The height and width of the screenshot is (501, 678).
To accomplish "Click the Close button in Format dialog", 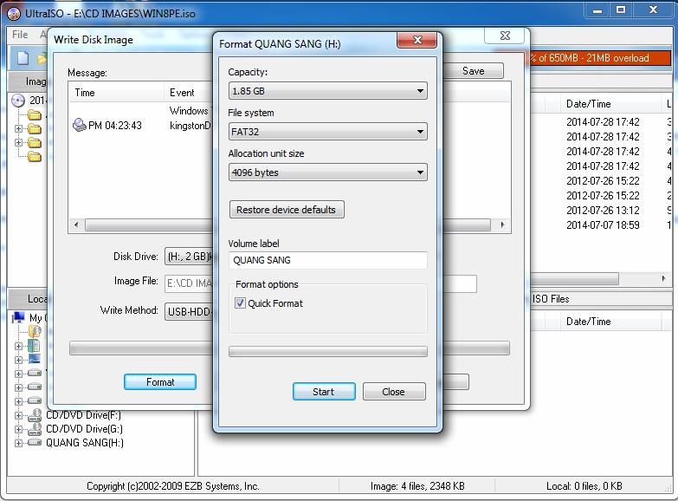I will click(394, 392).
